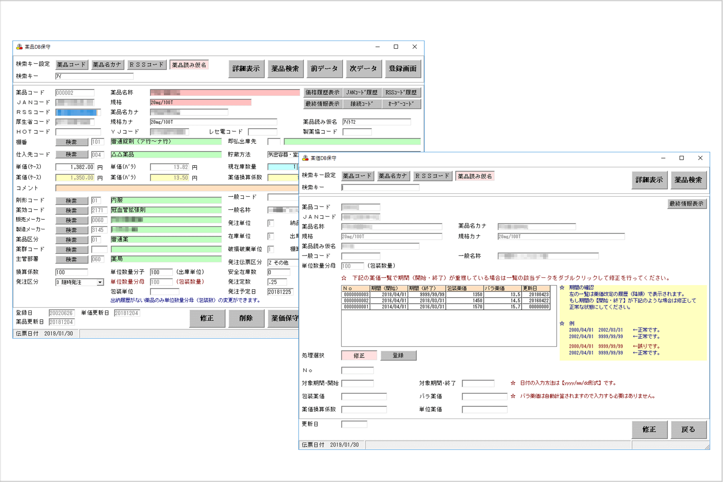This screenshot has width=723, height=482.
Task: Click 最終情報表示 in front window
Action: pyautogui.click(x=686, y=204)
